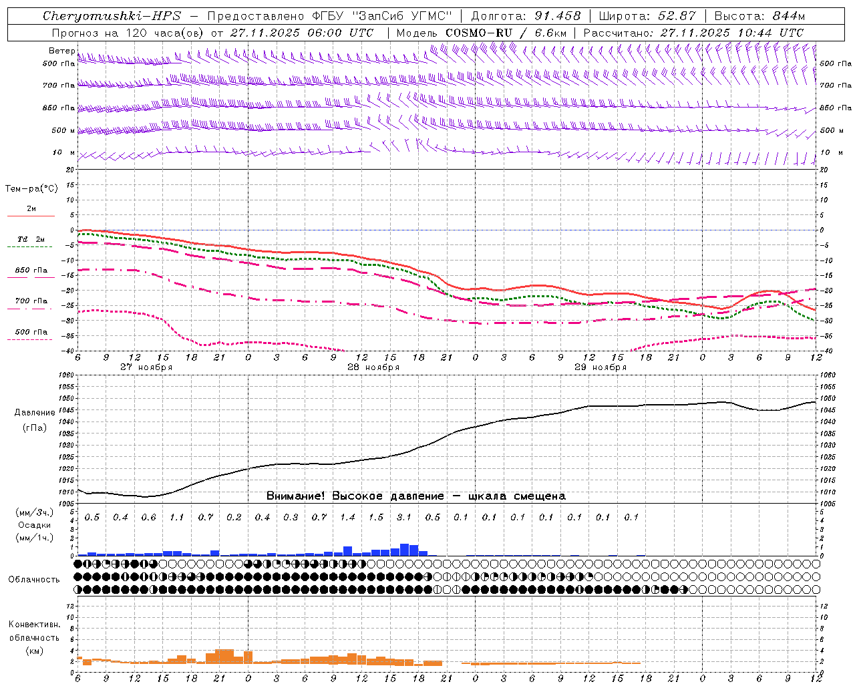
Task: Click "700 гПа" legend entry under Тем-ра
Action: click(x=31, y=301)
